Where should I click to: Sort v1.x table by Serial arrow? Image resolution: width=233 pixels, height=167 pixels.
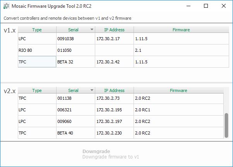pyautogui.click(x=92, y=29)
